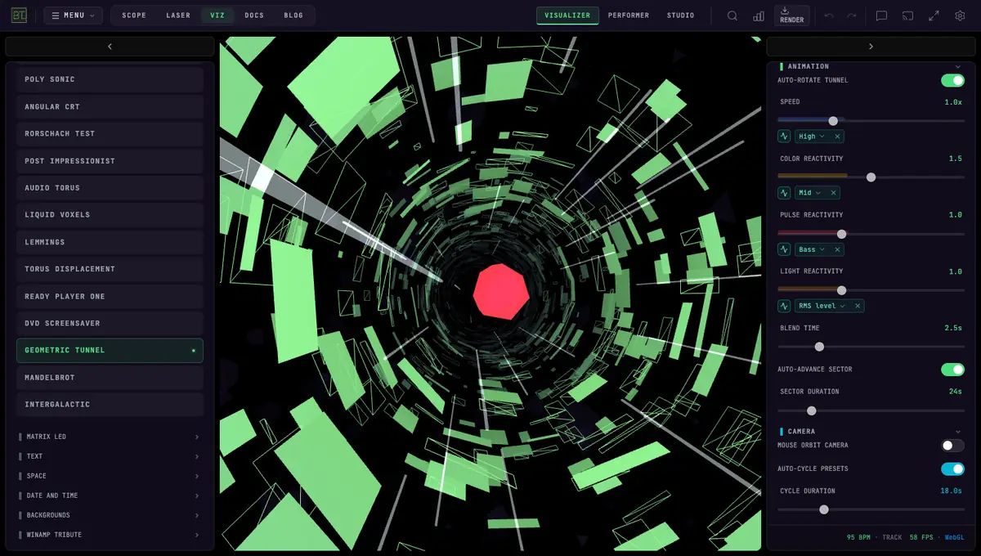
Task: Select the Visualizer mode tab
Action: [x=567, y=16]
